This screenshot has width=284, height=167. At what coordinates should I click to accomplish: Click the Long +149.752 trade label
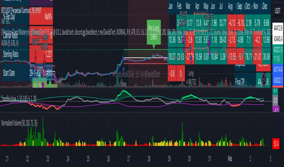(x=191, y=78)
